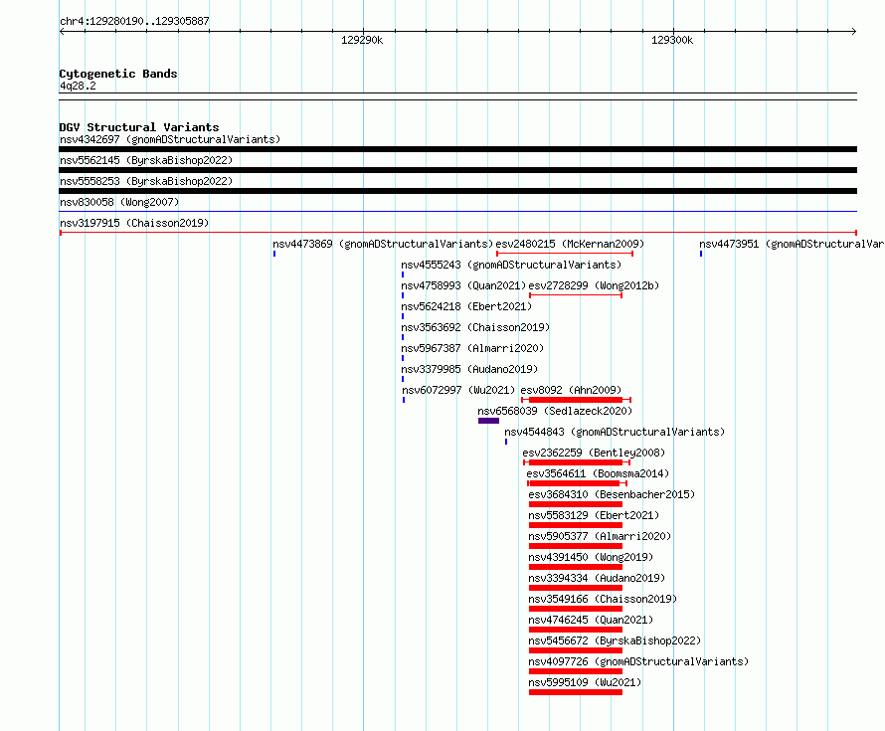Click the chr4:129280190..129305887 coordinates label
The height and width of the screenshot is (731, 885).
tap(134, 21)
